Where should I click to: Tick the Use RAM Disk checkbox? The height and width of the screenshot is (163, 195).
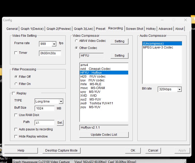16,115
